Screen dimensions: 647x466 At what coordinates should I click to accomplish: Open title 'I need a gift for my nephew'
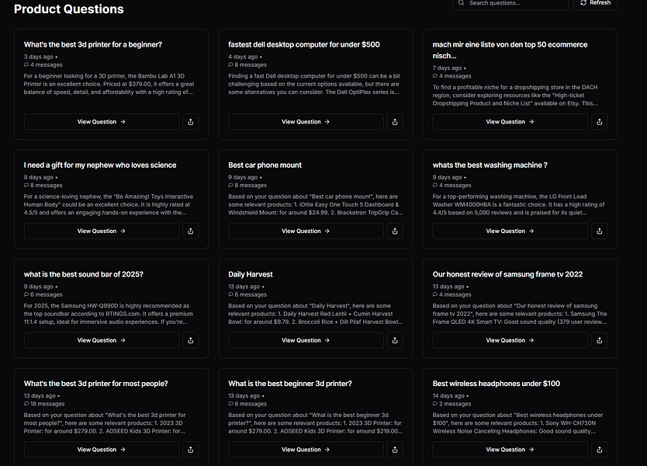point(100,165)
